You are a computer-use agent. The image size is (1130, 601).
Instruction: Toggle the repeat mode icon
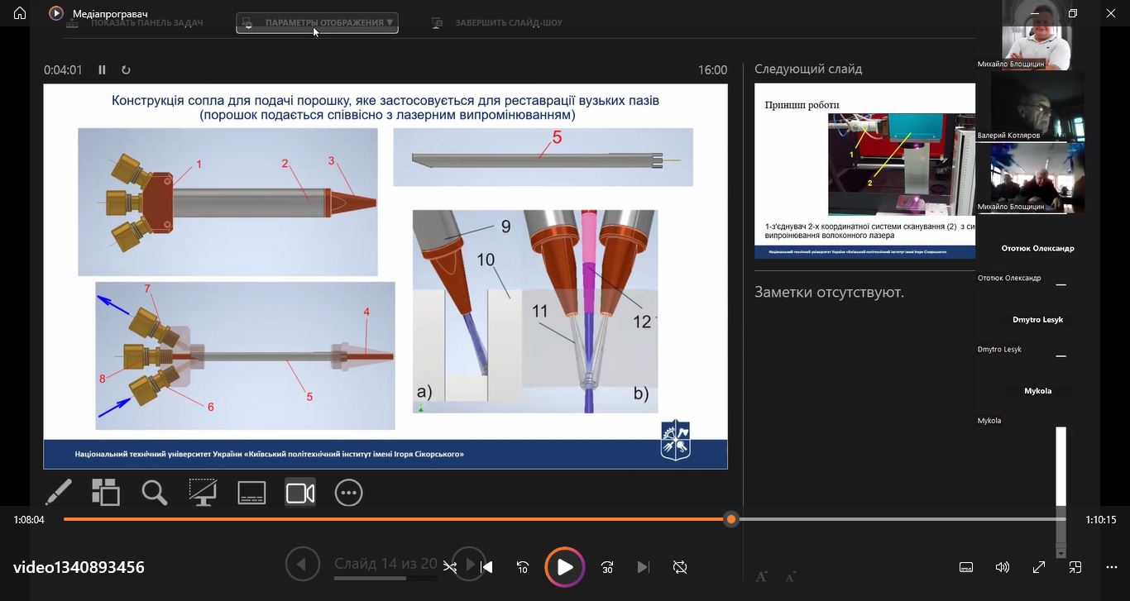pos(680,567)
